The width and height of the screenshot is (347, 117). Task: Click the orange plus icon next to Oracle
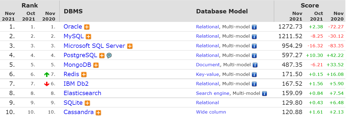[x=87, y=27]
